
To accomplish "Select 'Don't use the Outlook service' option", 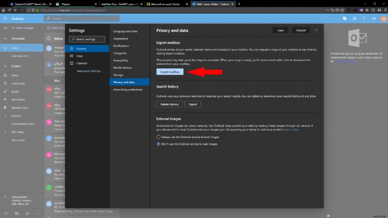I will click(x=158, y=144).
